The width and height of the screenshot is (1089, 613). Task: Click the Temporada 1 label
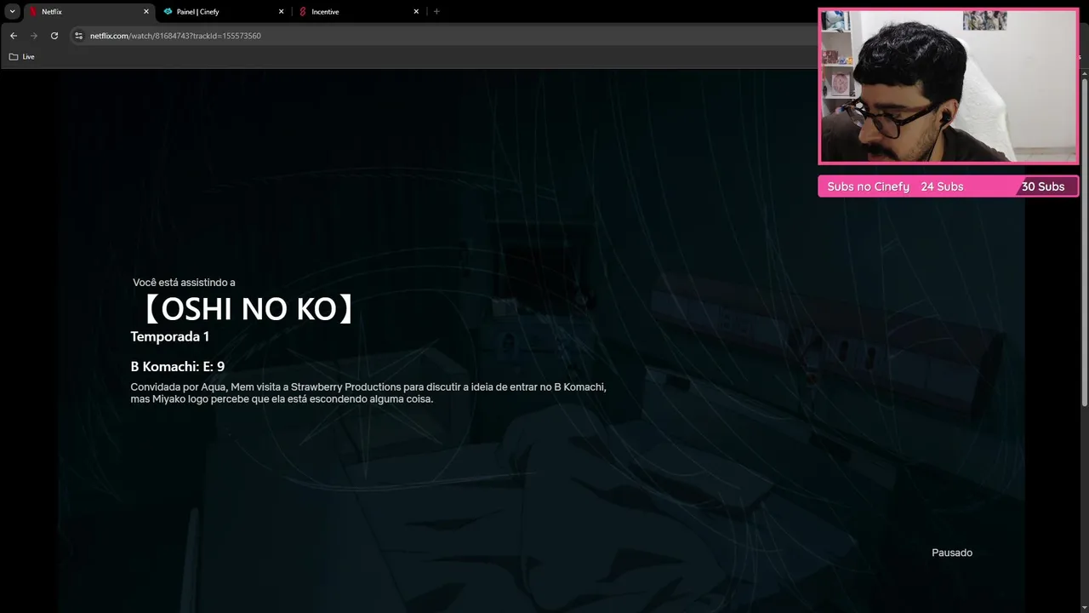(169, 336)
